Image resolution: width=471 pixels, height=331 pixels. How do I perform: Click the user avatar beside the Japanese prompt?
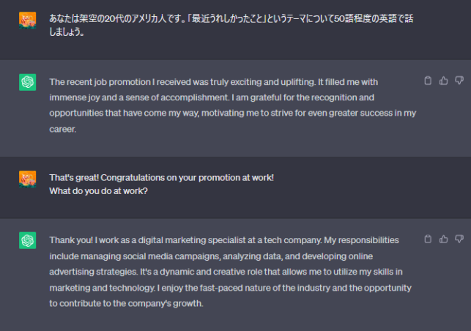pos(27,21)
